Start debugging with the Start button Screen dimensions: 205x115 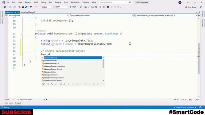(x=73, y=7)
